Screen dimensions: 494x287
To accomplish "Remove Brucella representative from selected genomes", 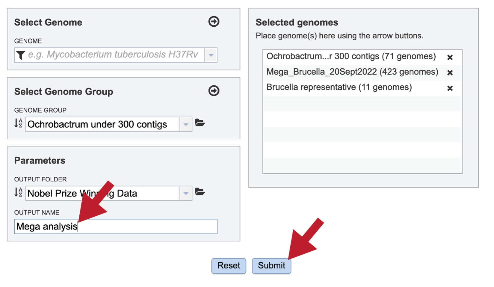I will [x=450, y=88].
